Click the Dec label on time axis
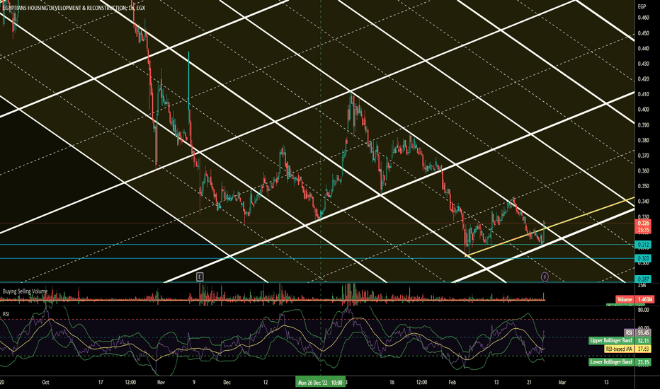Image resolution: width=660 pixels, height=389 pixels. point(227,382)
